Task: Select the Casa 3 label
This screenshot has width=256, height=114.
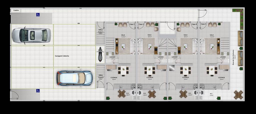Action: pos(141,24)
